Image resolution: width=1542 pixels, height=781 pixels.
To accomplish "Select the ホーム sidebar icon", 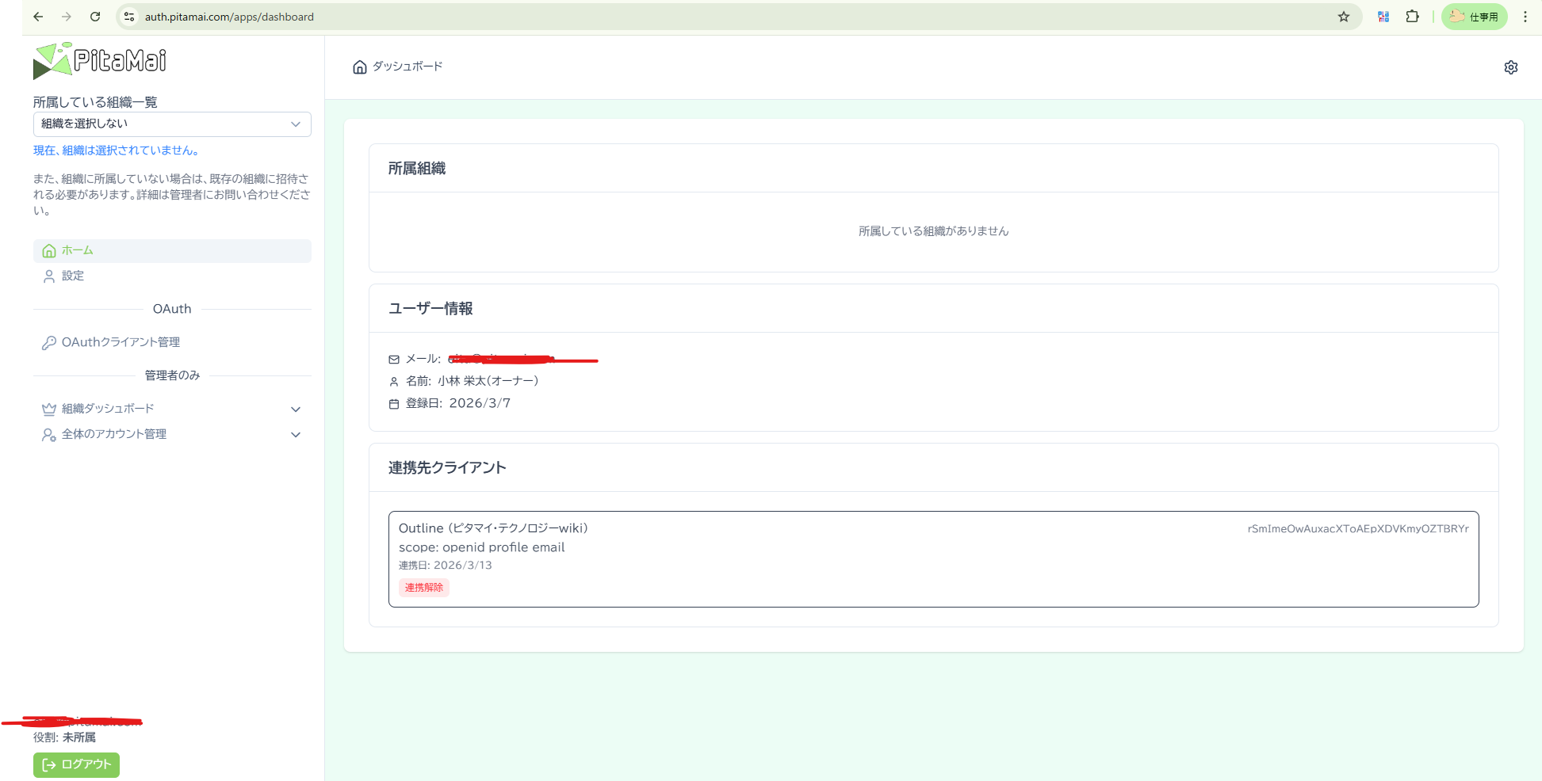I will tap(49, 250).
